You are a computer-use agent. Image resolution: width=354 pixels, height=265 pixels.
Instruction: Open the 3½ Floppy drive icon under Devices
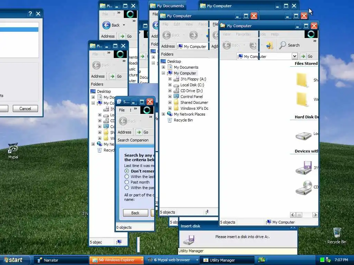pyautogui.click(x=304, y=168)
